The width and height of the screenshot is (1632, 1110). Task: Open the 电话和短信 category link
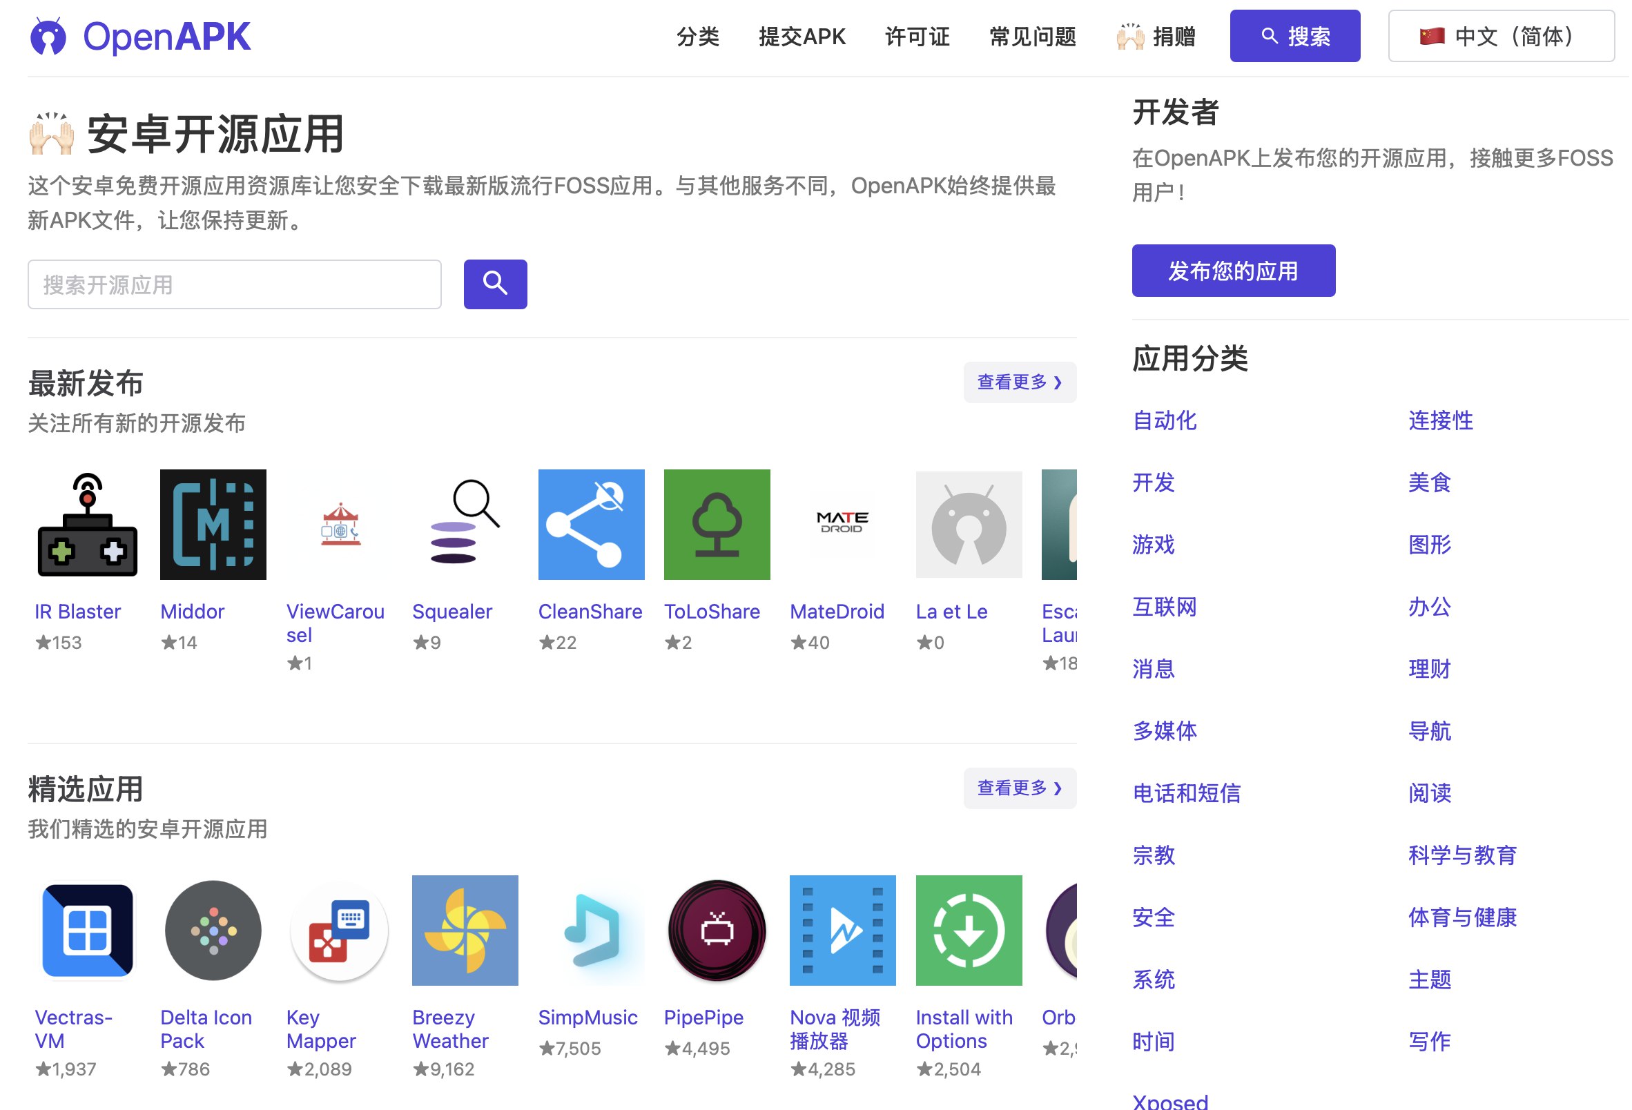[1188, 794]
